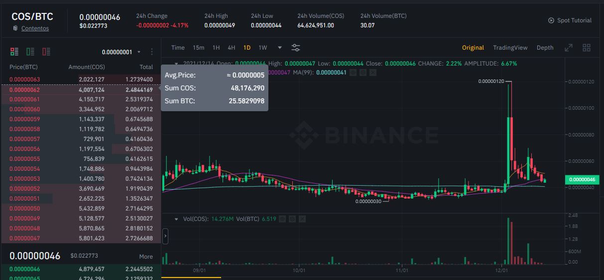604x280 pixels.
Task: Click the 24h Low value 0.00000044
Action: 266,25
